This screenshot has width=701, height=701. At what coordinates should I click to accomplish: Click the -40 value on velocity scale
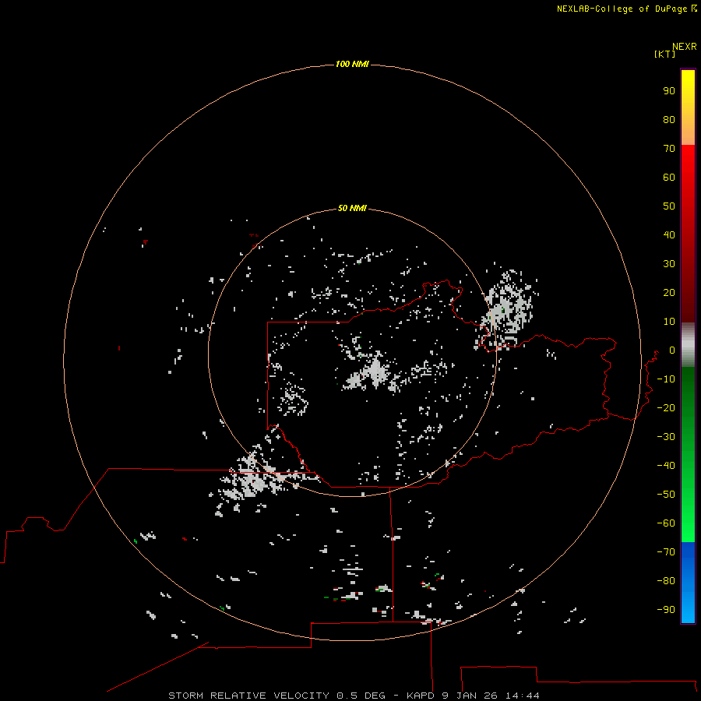666,466
